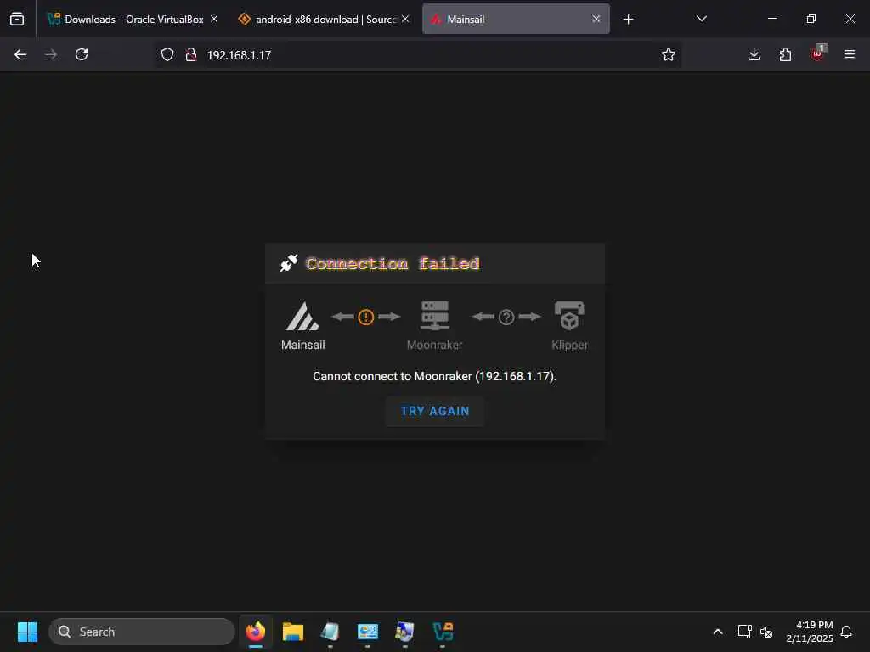Click the tracking protection shield icon

[167, 54]
